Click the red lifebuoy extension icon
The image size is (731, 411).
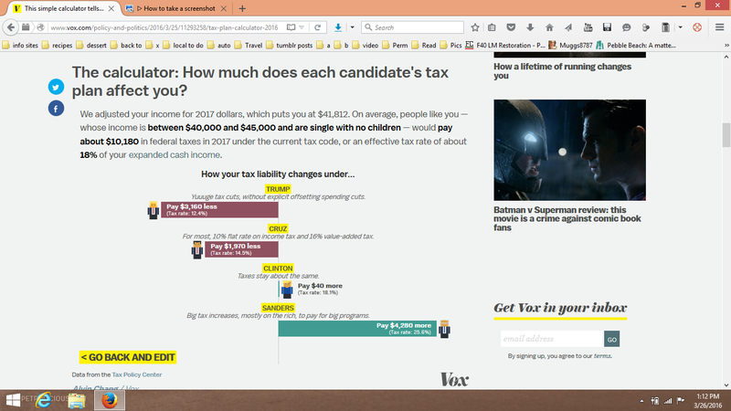pos(697,27)
